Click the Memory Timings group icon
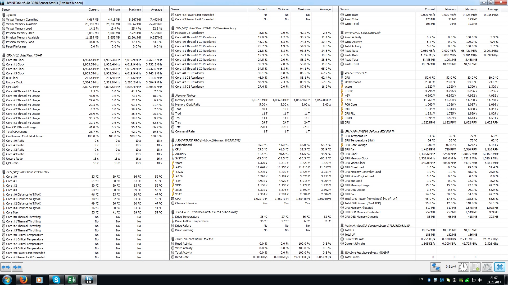Image resolution: width=508 pixels, height=285 pixels. [173, 96]
